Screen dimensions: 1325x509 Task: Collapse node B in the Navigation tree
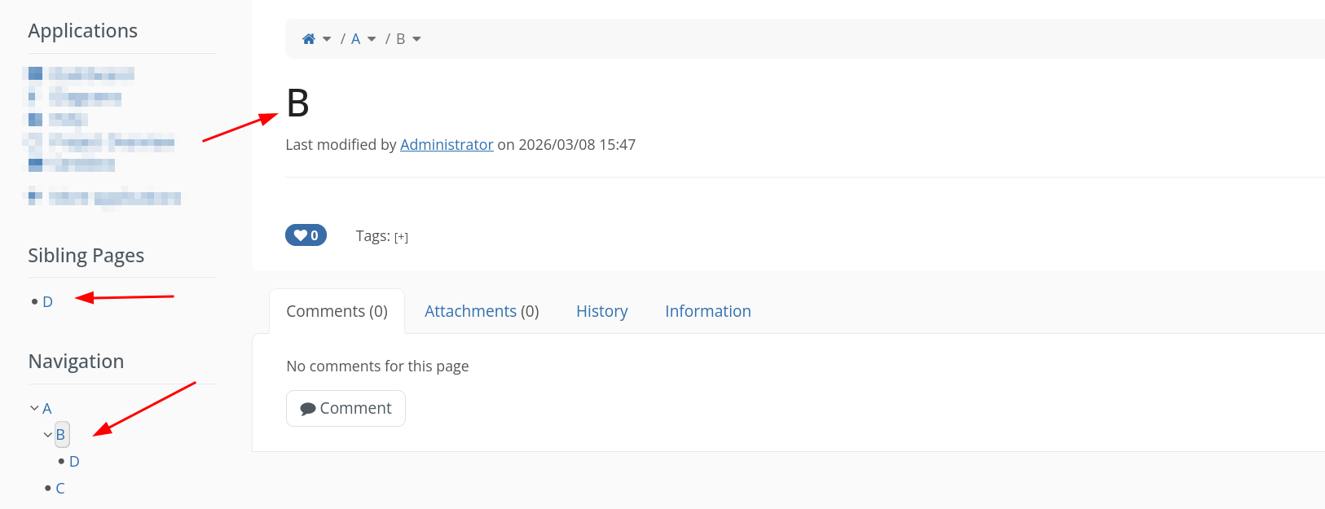pyautogui.click(x=48, y=435)
